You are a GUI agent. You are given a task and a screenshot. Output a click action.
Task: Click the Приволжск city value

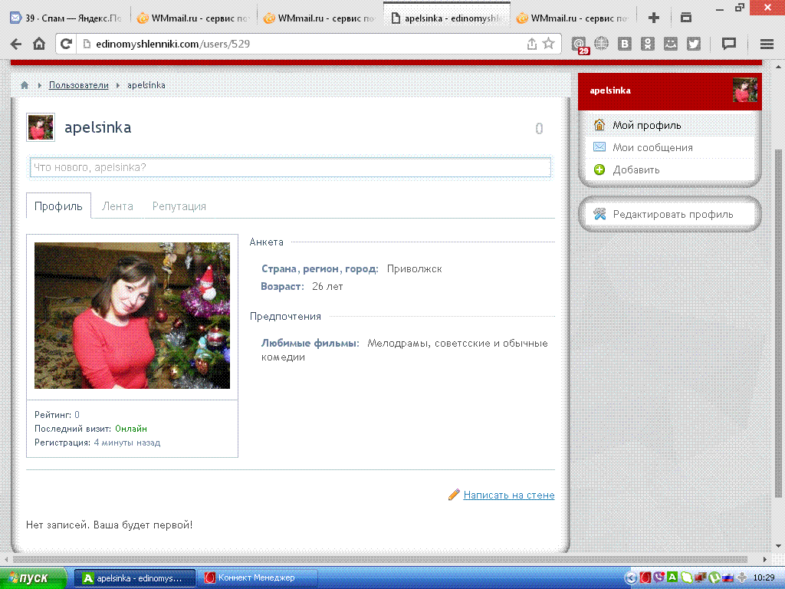tap(415, 269)
